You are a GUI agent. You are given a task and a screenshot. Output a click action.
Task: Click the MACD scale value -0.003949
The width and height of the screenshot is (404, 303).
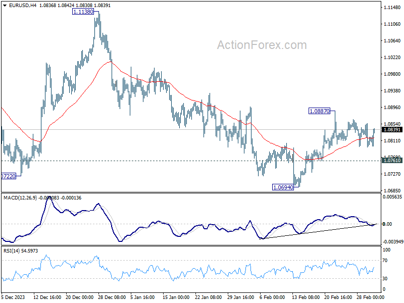click(x=393, y=242)
